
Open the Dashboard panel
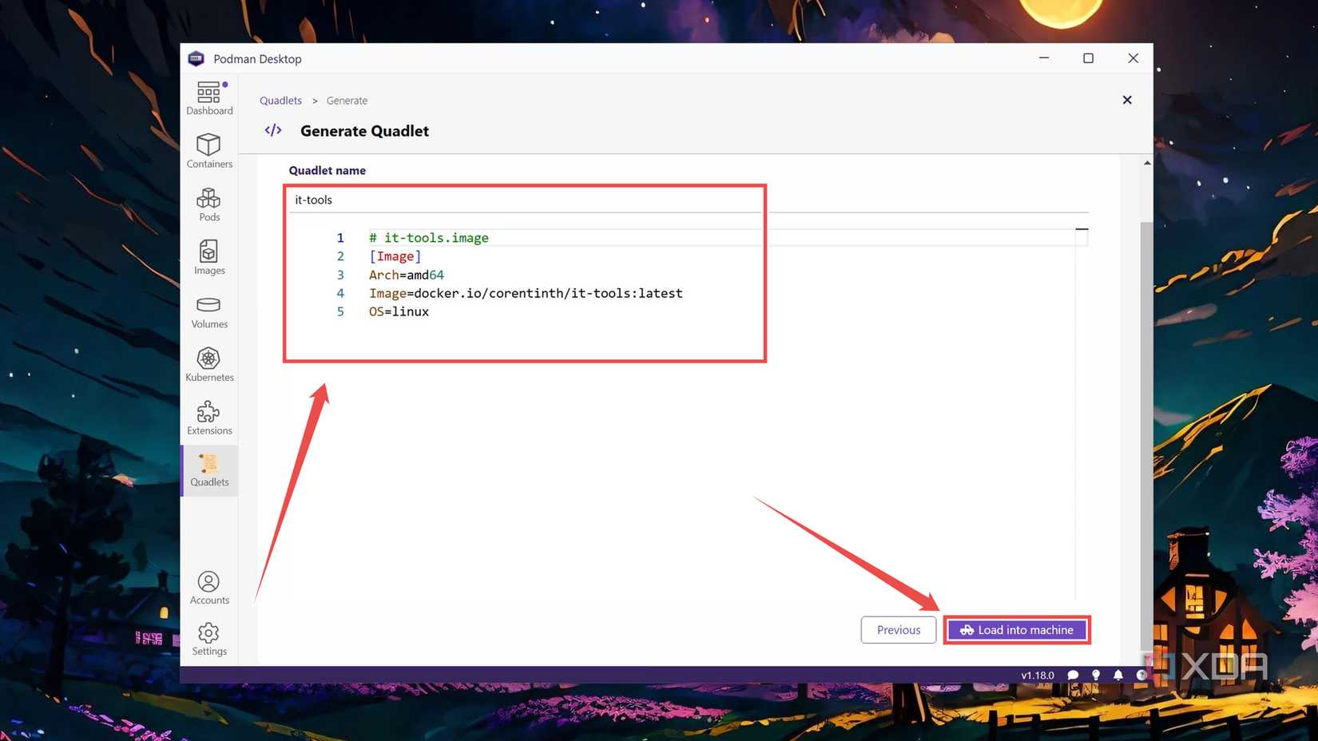(x=208, y=96)
